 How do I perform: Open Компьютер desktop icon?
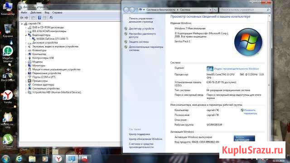coord(8,9)
